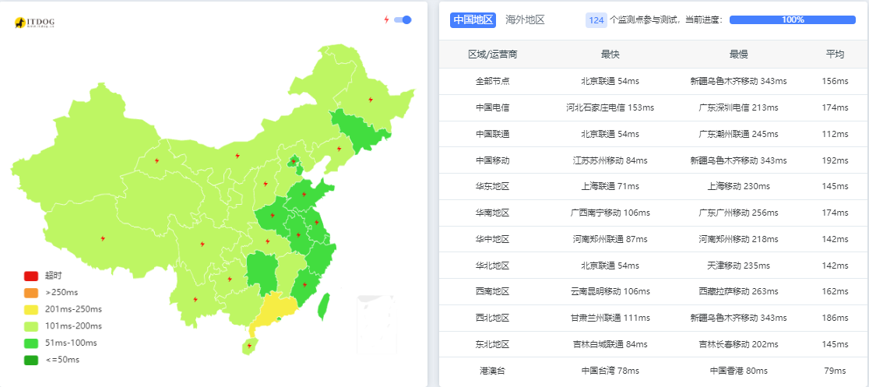The width and height of the screenshot is (869, 387).
Task: Click the lightning marker on Hubei province
Action: 268,241
